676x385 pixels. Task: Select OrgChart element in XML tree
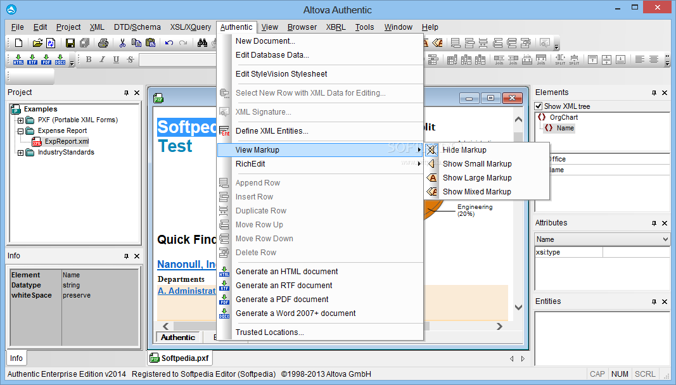[563, 117]
